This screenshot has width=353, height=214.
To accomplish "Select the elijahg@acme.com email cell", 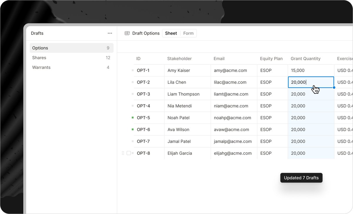I will [234, 153].
